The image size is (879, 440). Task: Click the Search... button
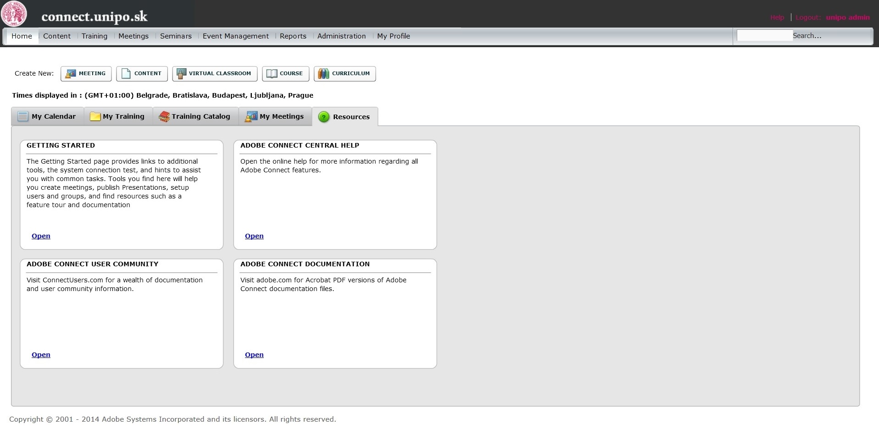tap(807, 36)
